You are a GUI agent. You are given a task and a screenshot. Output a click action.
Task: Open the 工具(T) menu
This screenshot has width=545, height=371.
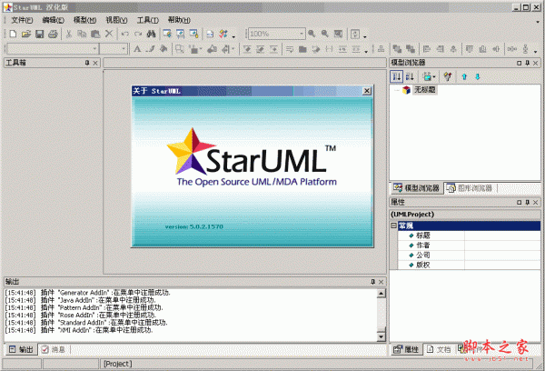pos(148,20)
